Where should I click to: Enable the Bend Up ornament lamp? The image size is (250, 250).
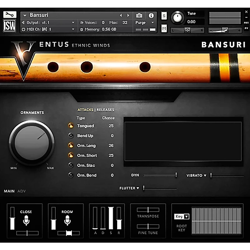(71, 136)
